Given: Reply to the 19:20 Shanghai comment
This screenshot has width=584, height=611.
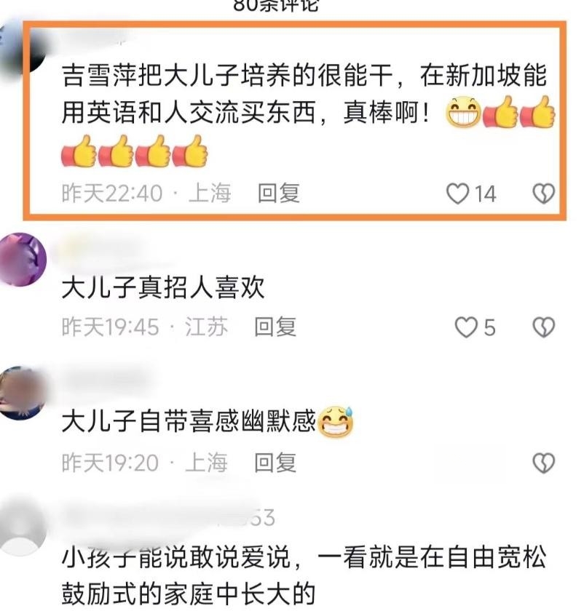Looking at the screenshot, I should (275, 463).
